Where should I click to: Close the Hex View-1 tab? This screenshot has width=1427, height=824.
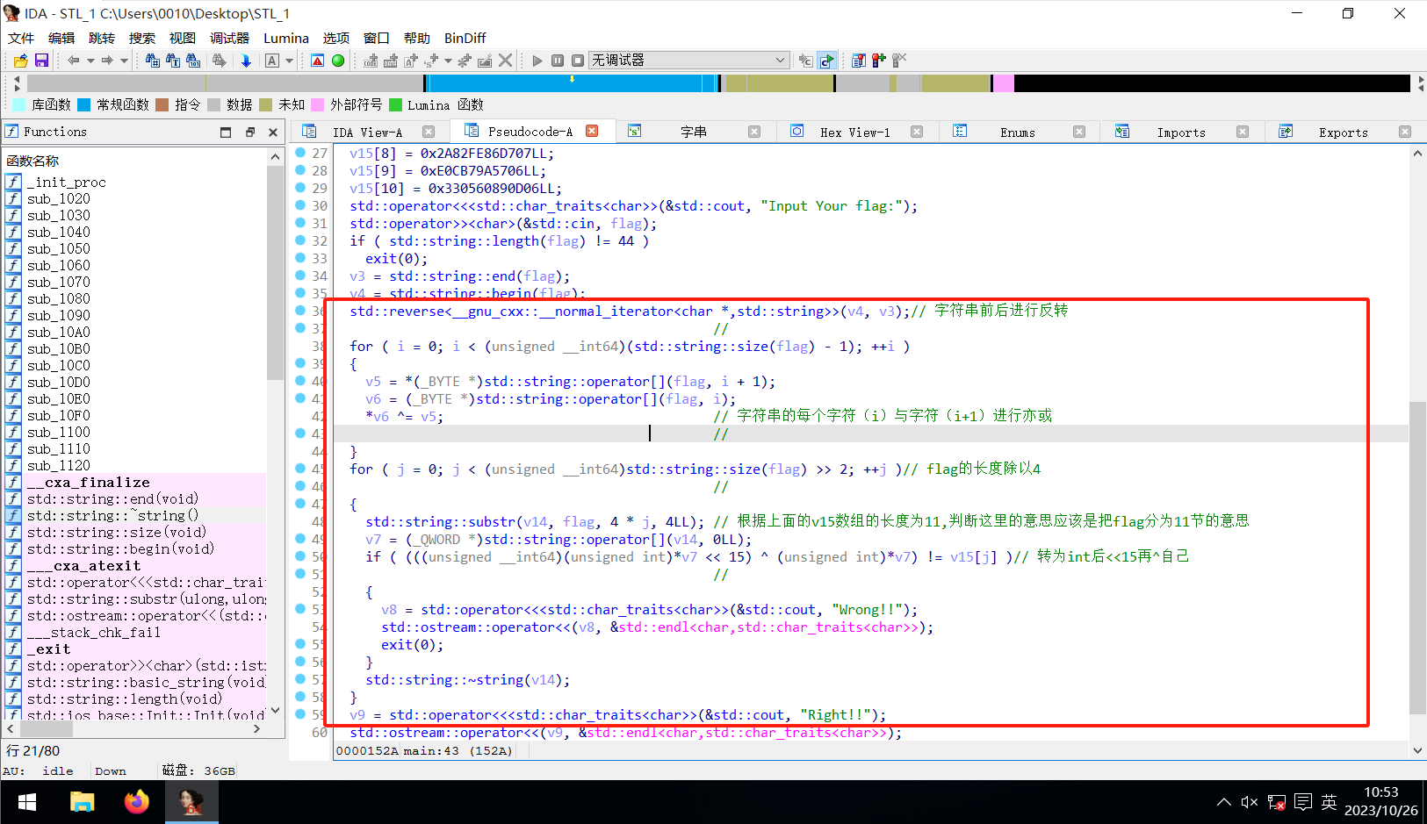point(917,132)
